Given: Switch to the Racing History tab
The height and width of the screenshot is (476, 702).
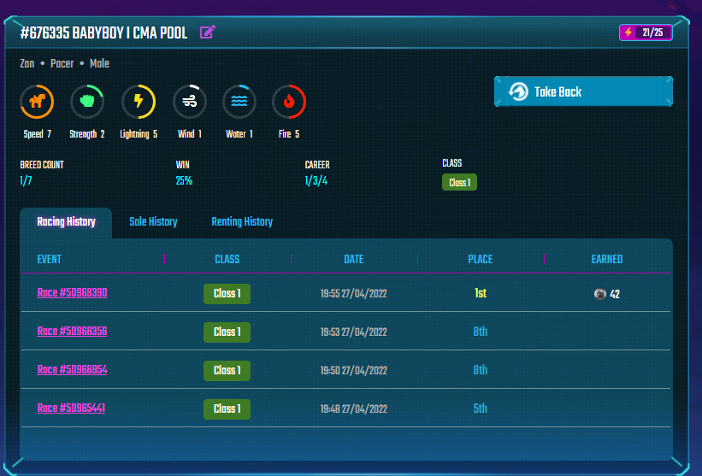Looking at the screenshot, I should pos(66,222).
